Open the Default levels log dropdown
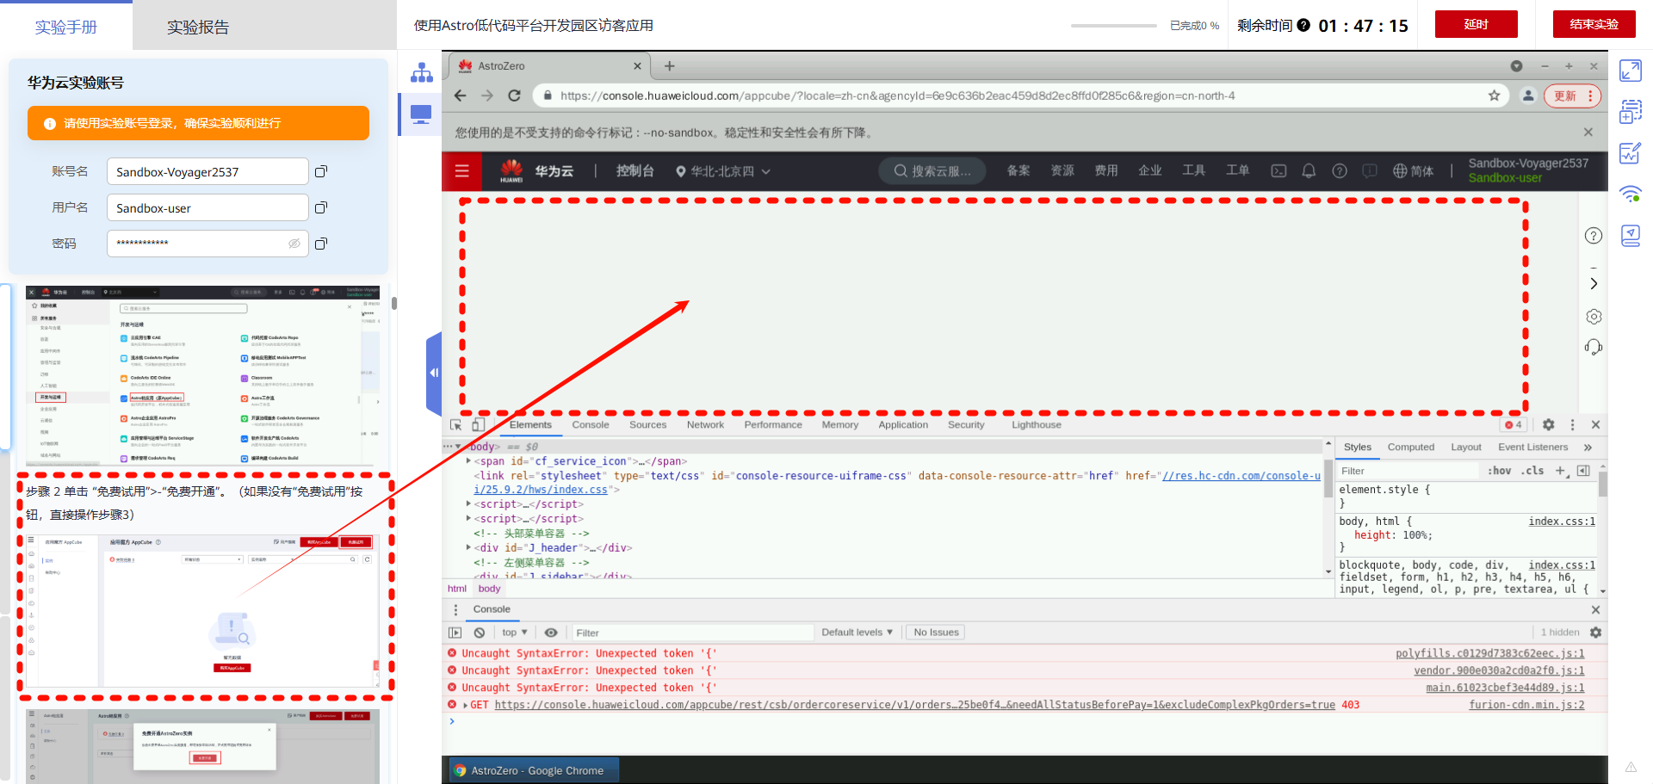 coord(857,633)
